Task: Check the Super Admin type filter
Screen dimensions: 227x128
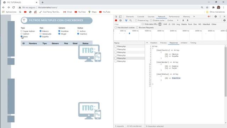Action: point(22,31)
